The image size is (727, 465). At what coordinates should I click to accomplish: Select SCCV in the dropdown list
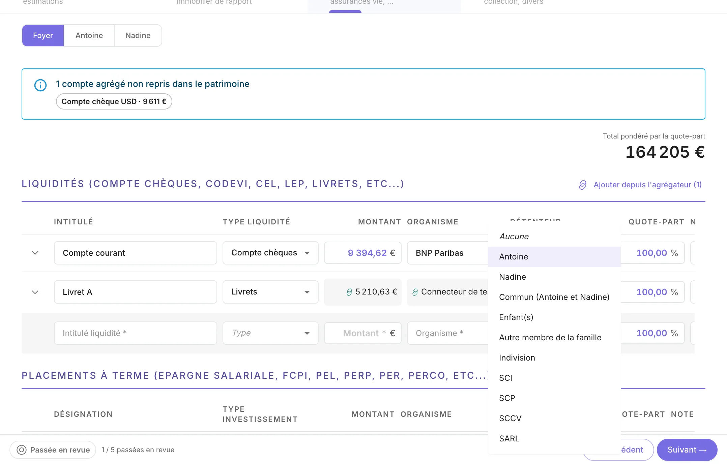pos(554,418)
